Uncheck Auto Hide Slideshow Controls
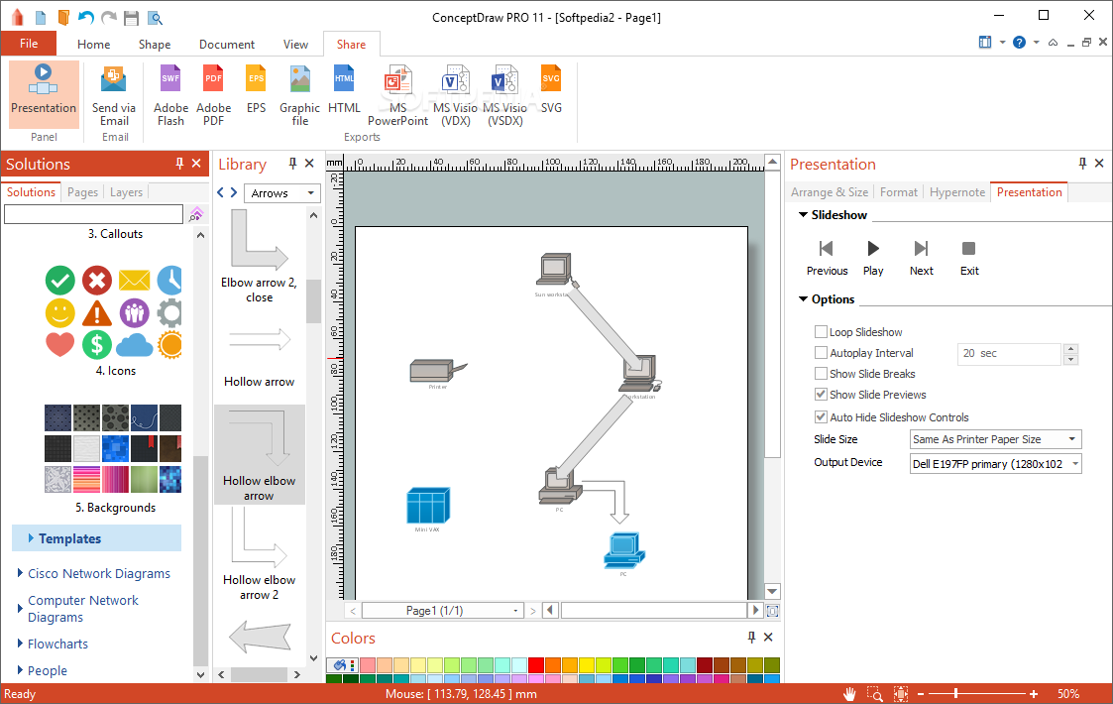1113x704 pixels. (821, 417)
